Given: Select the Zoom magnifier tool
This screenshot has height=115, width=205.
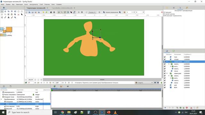Looking at the screenshot, I should 15,17.
